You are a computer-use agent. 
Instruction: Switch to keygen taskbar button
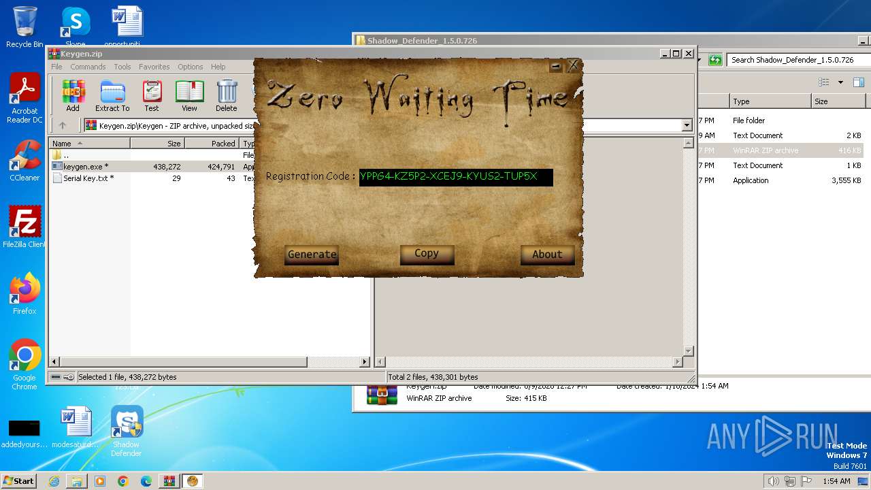pos(192,481)
